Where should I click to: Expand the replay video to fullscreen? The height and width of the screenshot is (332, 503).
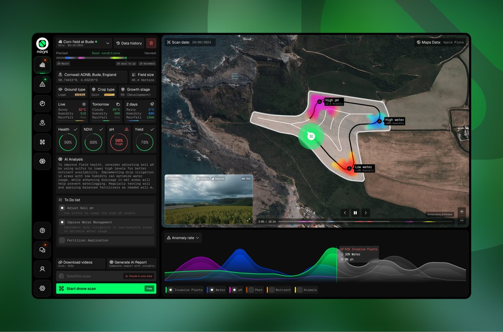(249, 220)
